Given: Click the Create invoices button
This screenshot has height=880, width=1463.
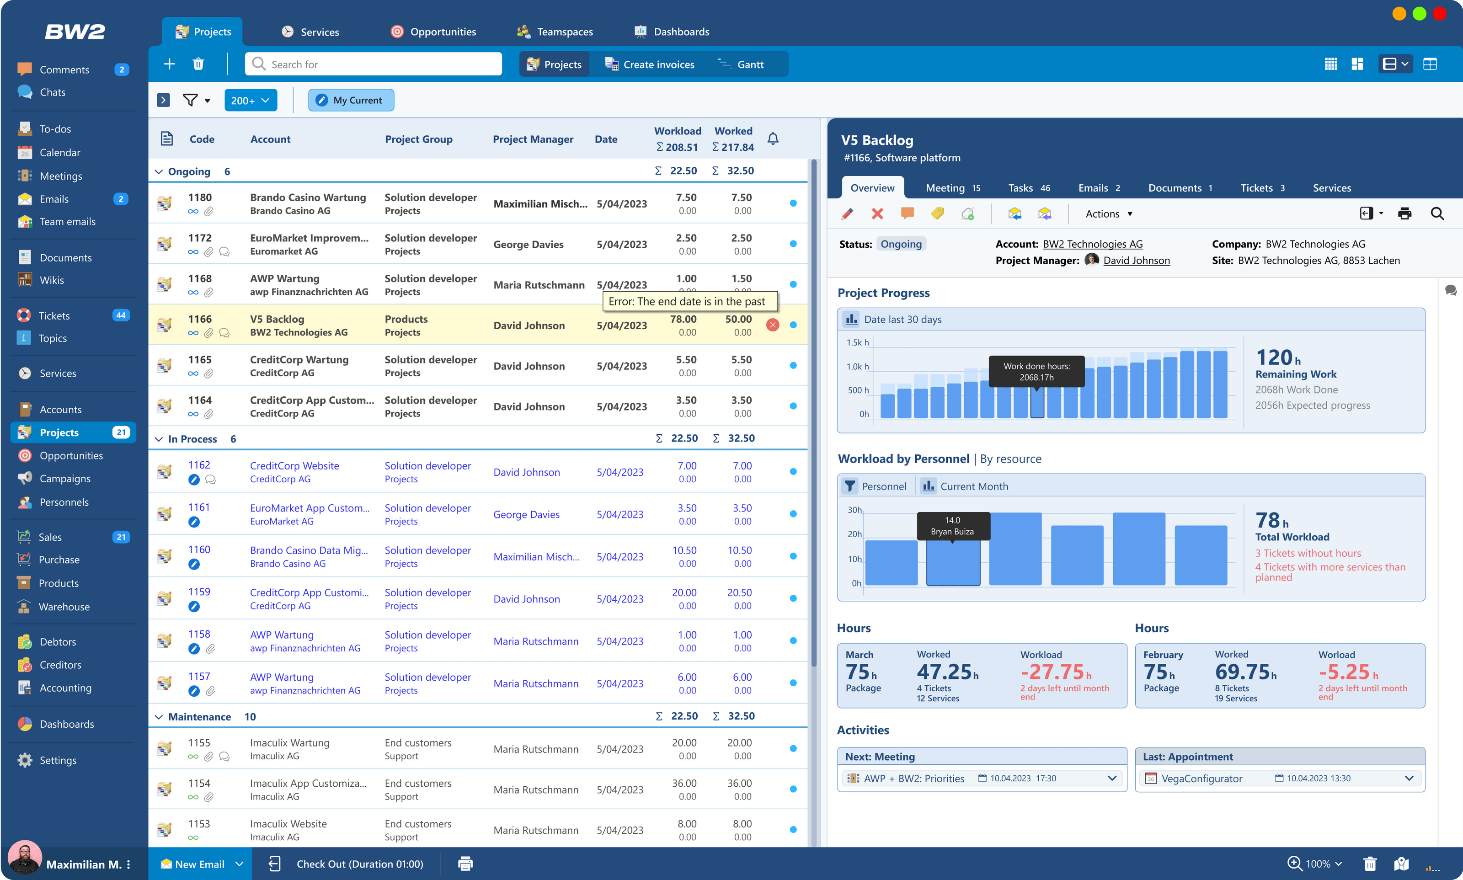Looking at the screenshot, I should pyautogui.click(x=650, y=64).
